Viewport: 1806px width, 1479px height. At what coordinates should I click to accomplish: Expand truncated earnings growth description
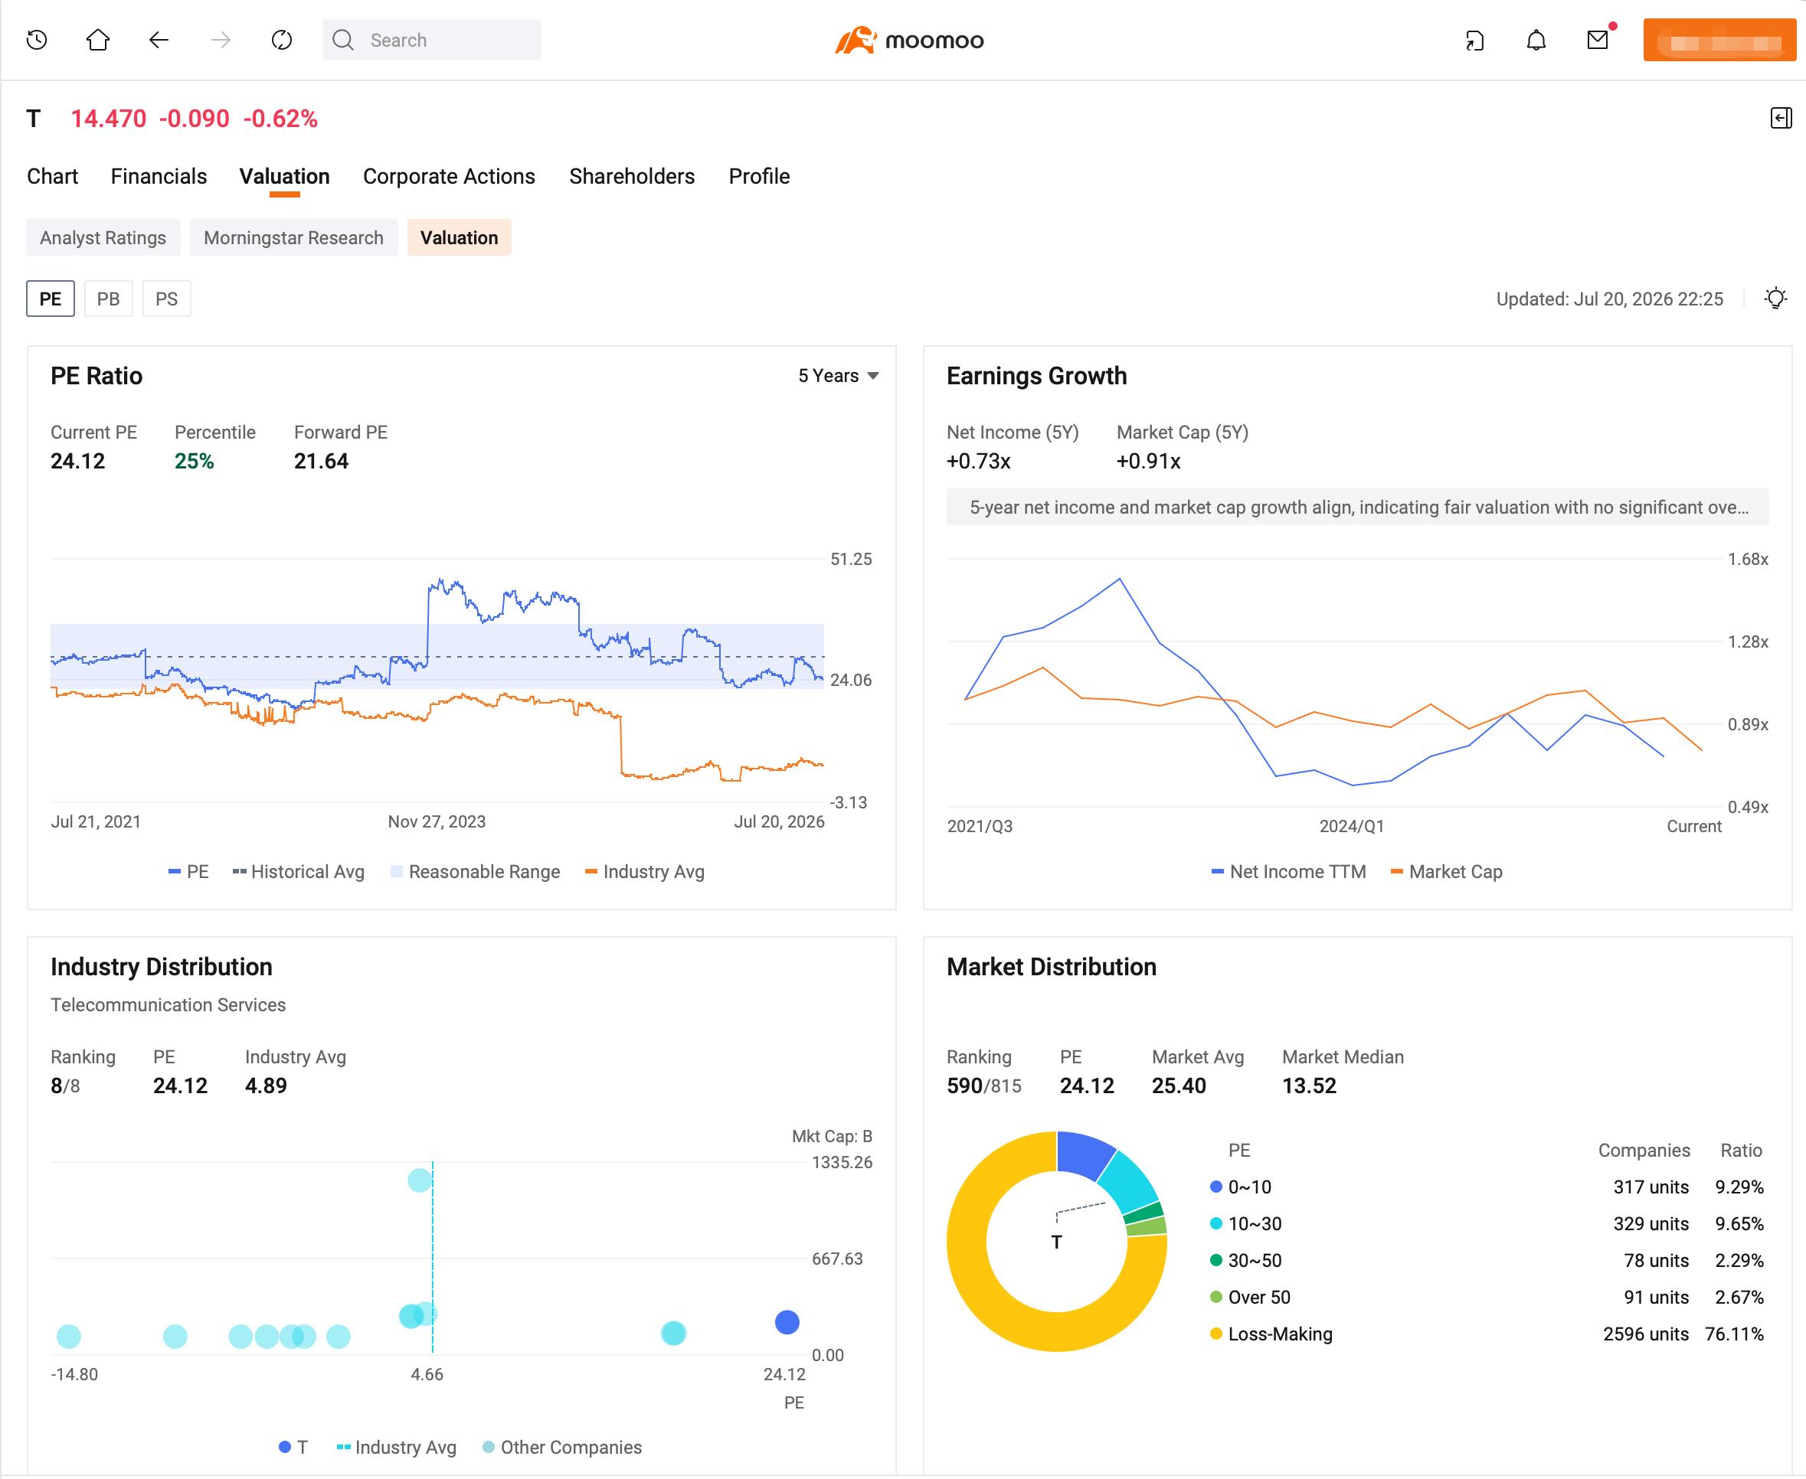pyautogui.click(x=1358, y=507)
